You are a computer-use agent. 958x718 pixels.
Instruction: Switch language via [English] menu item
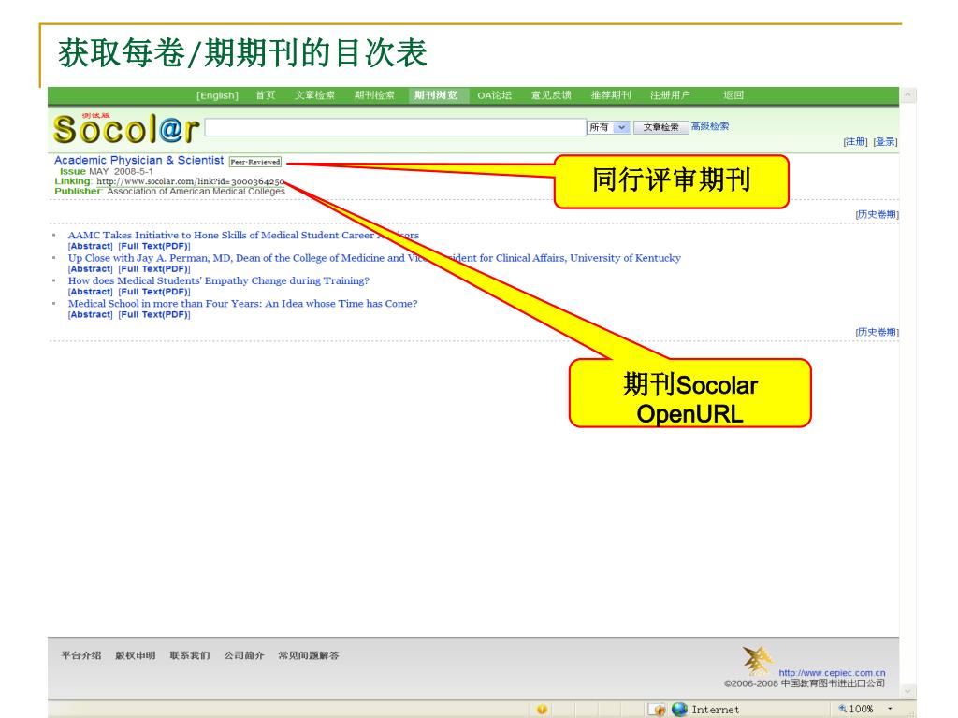point(217,95)
